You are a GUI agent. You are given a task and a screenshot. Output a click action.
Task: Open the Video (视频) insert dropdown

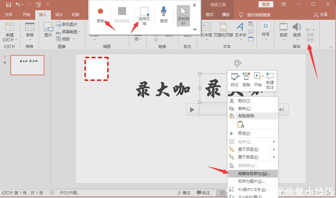284,32
